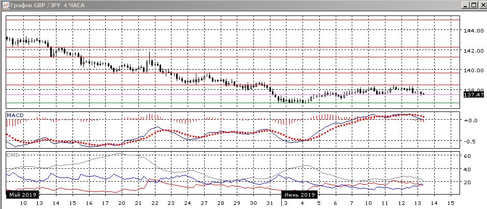Select date label 21 on time axis
This screenshot has height=209, width=487.
coord(138,203)
